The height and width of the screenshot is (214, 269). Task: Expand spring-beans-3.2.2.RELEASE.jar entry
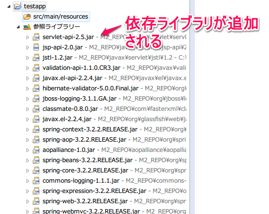(x=27, y=161)
